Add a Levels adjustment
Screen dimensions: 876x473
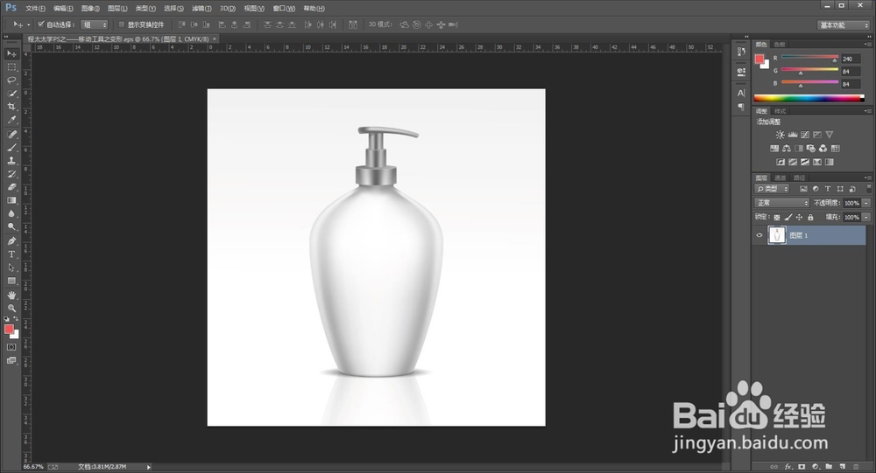coord(792,135)
